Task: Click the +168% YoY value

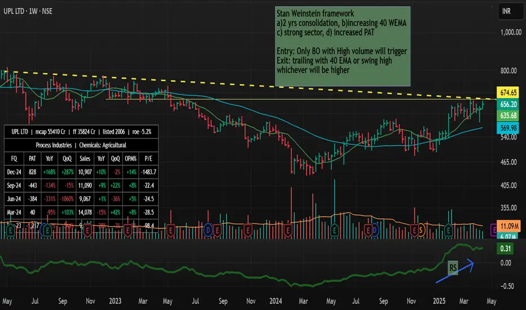Action: [49, 172]
